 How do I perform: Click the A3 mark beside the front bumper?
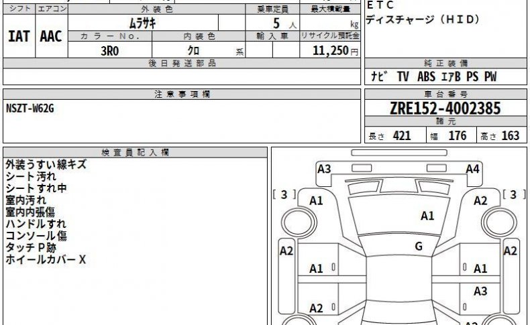click(324, 169)
